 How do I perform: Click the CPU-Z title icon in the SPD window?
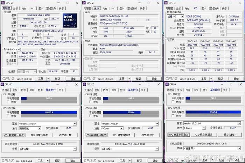point(166,3)
